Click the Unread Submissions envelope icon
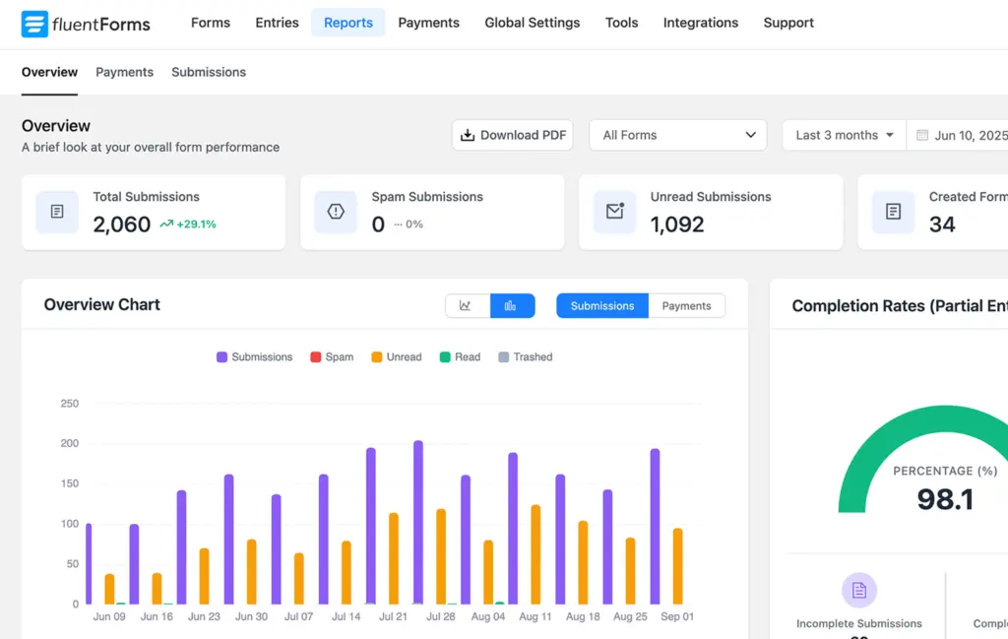Screen dimensions: 1008x639 tap(614, 212)
